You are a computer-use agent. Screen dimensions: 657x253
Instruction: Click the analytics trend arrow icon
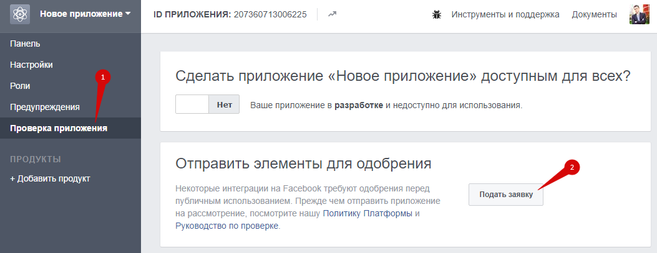(x=332, y=14)
